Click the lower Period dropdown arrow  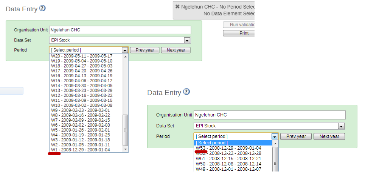(275, 137)
